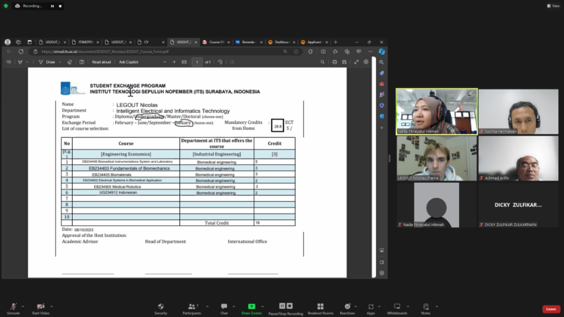
Task: Click Read aloud in PDF toolbar
Action: pyautogui.click(x=101, y=62)
